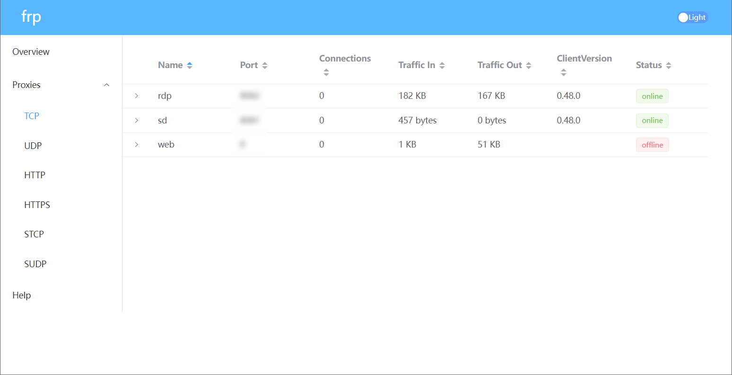The image size is (732, 375).
Task: Expand the sd proxy row
Action: coord(136,121)
